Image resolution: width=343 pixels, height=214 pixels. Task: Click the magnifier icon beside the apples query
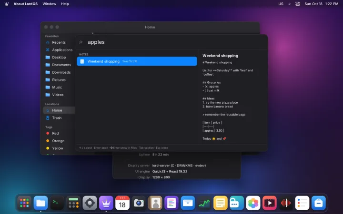(81, 42)
